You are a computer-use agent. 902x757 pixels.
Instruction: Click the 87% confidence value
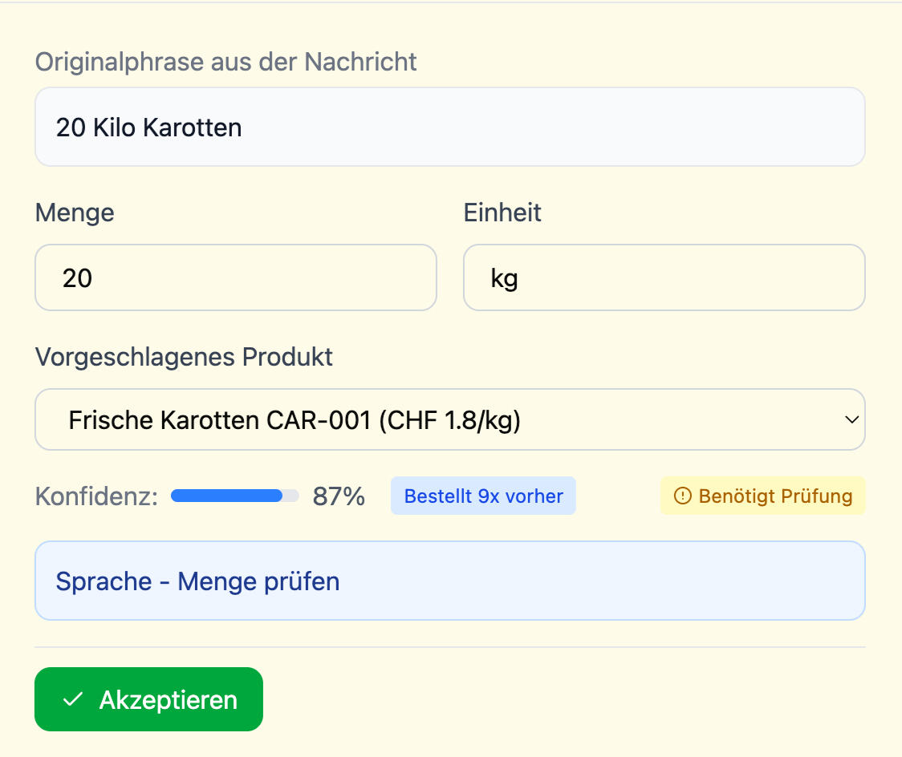coord(339,496)
